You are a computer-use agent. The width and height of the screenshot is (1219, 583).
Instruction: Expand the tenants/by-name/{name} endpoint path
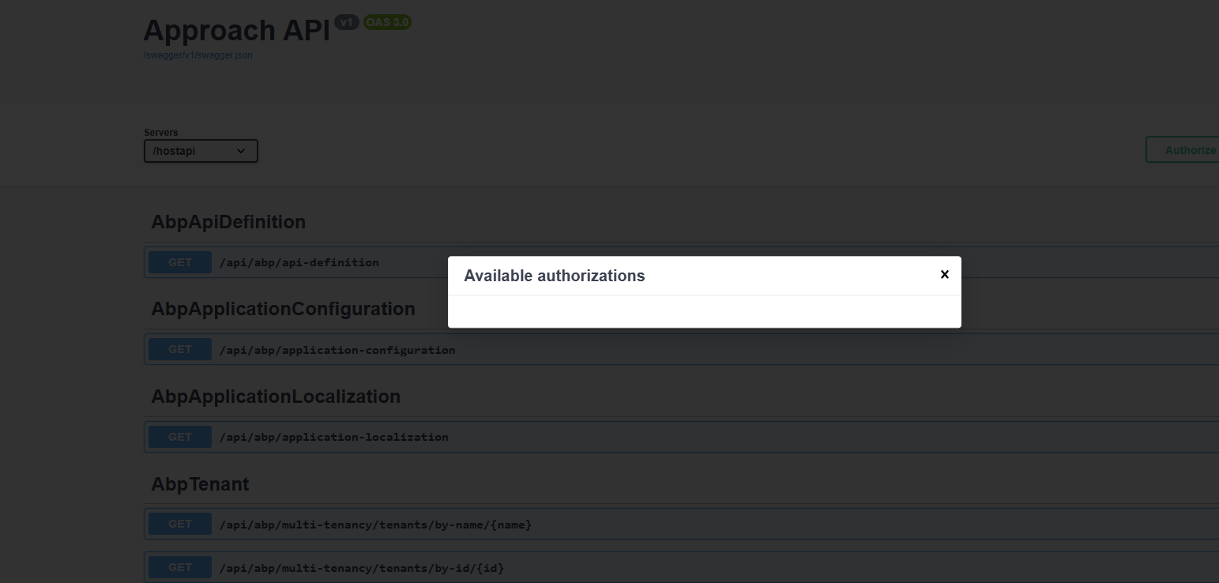[375, 525]
